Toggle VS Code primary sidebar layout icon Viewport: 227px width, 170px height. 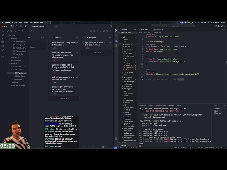coord(219,26)
